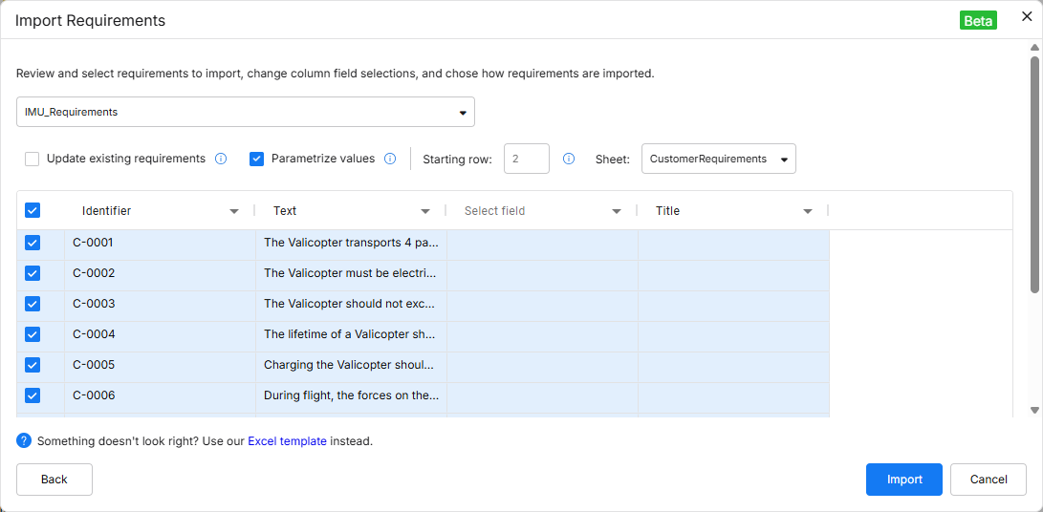Enable Update existing requirements checkbox
The height and width of the screenshot is (512, 1043).
click(x=32, y=159)
